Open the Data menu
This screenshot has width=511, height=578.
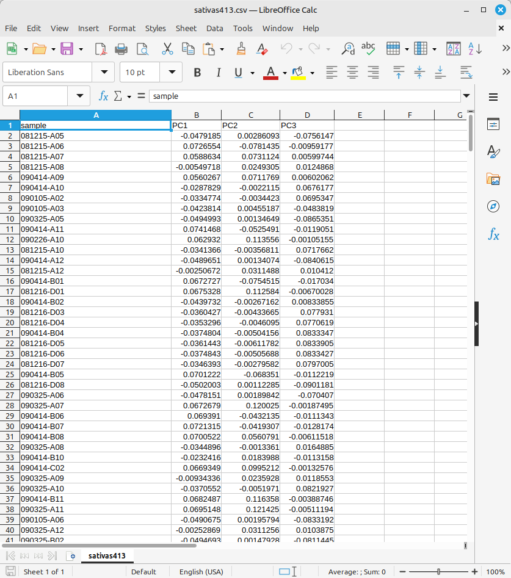click(x=214, y=28)
